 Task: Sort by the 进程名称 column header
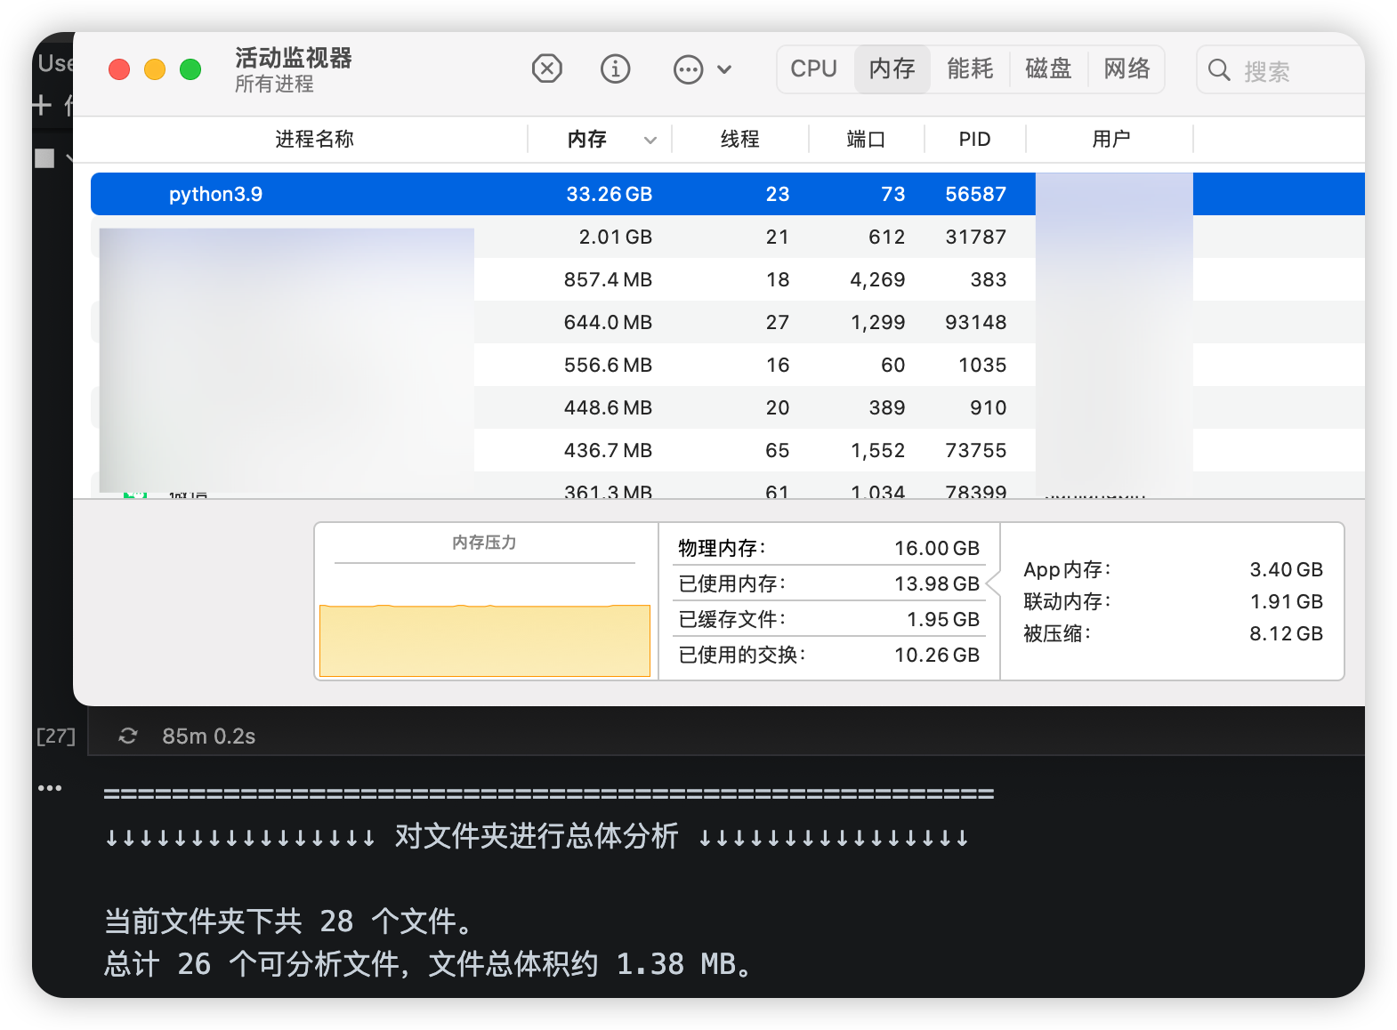click(x=314, y=139)
